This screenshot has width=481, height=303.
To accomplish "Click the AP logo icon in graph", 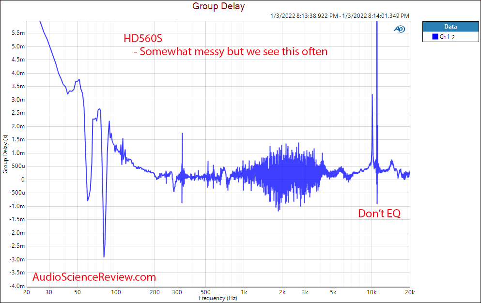I will (x=400, y=29).
